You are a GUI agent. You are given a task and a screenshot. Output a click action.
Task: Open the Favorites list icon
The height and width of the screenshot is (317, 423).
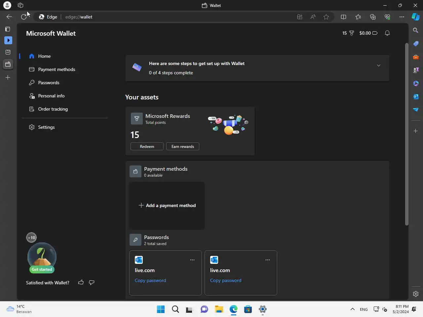(358, 17)
